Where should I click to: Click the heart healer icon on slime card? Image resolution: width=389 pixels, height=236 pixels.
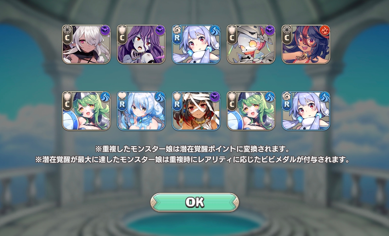pyautogui.click(x=122, y=96)
